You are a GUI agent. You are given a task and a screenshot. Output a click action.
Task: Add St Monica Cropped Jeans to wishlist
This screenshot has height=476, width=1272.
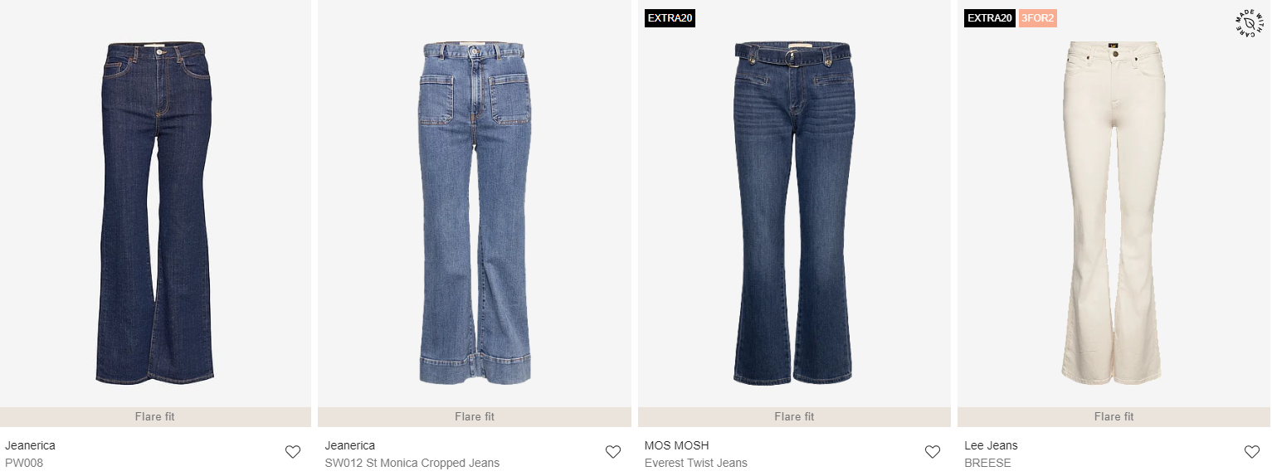tap(613, 452)
